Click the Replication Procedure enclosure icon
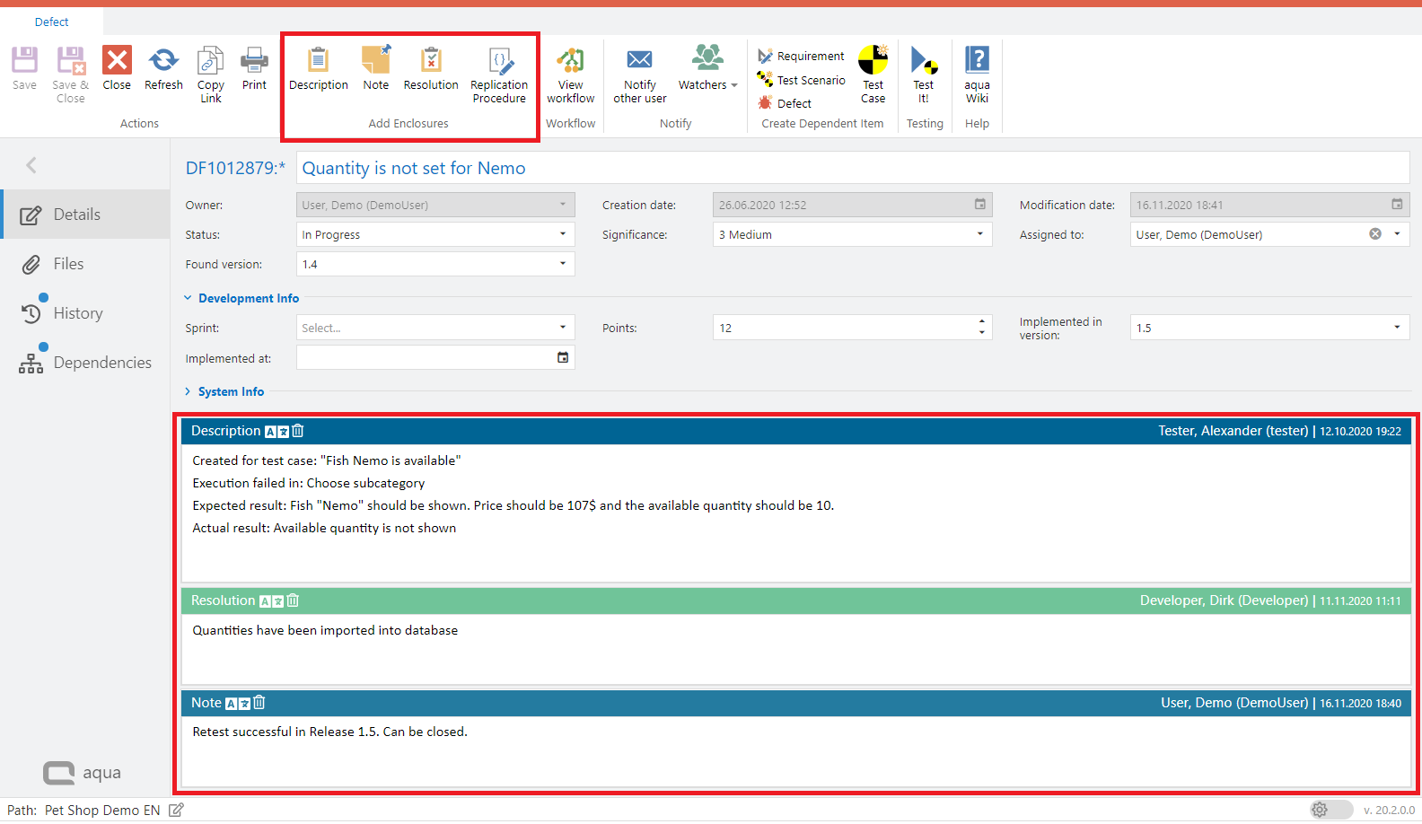 click(x=499, y=61)
